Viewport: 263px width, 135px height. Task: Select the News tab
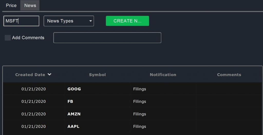point(30,5)
